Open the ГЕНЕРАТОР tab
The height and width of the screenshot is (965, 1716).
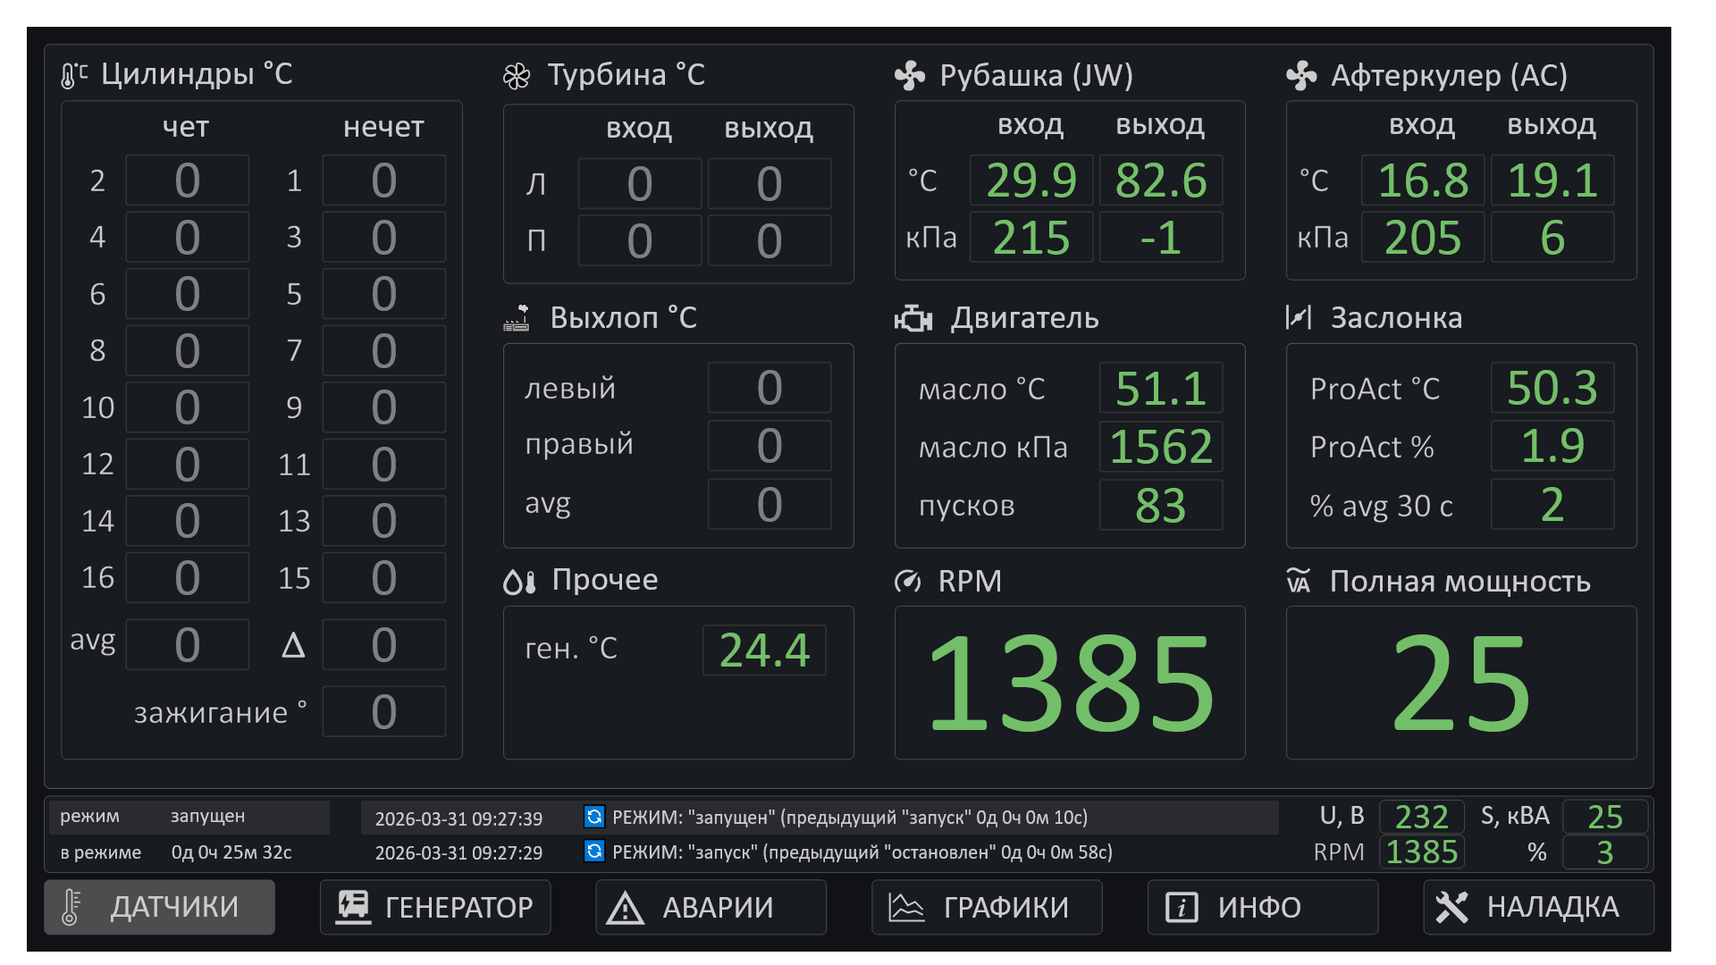tap(435, 907)
